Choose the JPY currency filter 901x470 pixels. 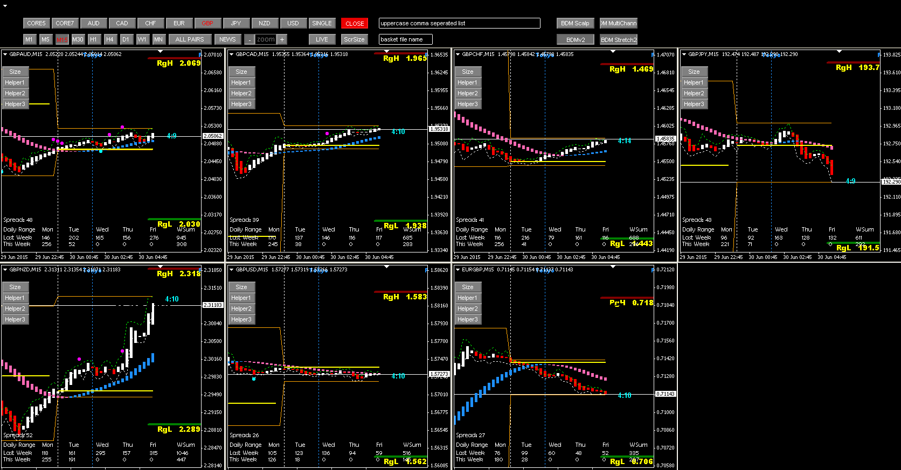click(236, 23)
